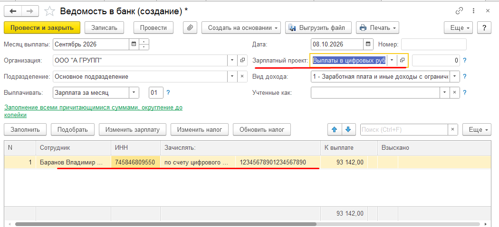Open the Создать на основании menu
This screenshot has height=227, width=499.
241,27
